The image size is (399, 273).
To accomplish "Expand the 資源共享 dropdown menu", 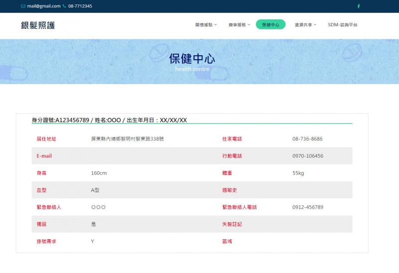I will [x=305, y=25].
